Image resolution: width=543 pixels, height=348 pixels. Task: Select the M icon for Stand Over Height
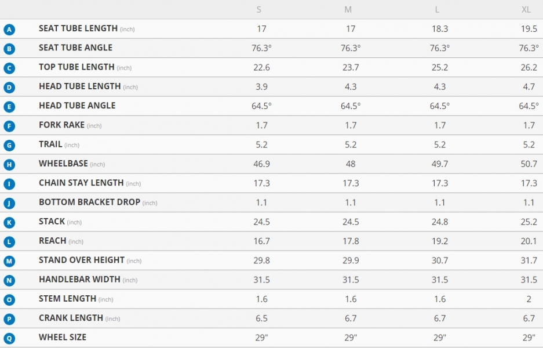pyautogui.click(x=9, y=261)
